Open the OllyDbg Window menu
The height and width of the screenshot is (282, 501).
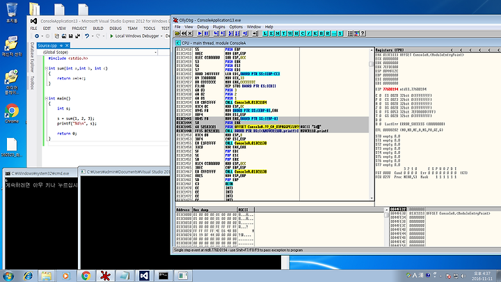click(254, 27)
